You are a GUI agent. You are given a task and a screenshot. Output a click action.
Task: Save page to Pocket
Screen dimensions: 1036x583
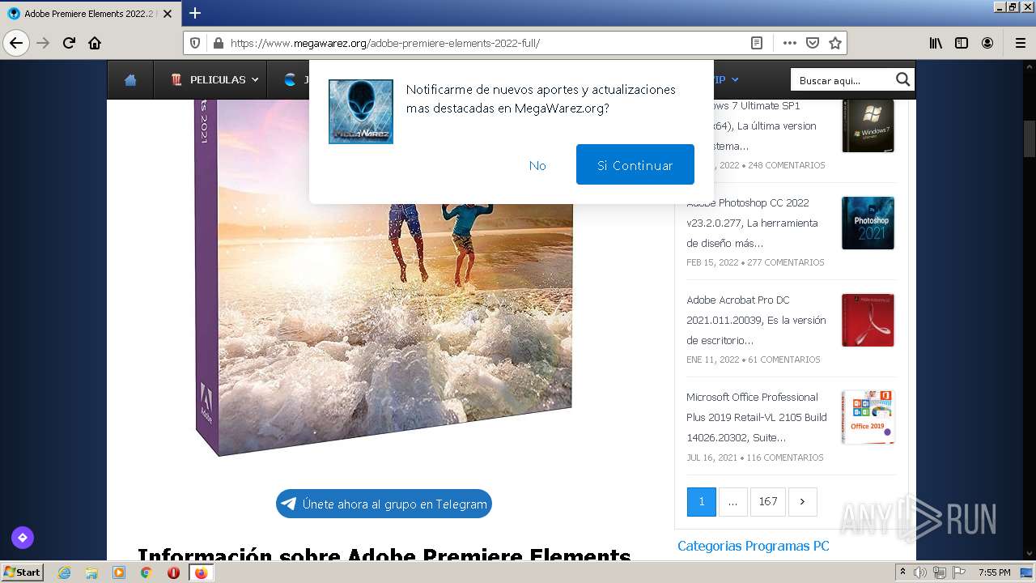[813, 43]
